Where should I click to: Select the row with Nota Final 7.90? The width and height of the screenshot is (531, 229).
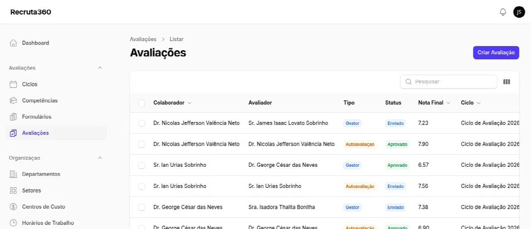141,144
